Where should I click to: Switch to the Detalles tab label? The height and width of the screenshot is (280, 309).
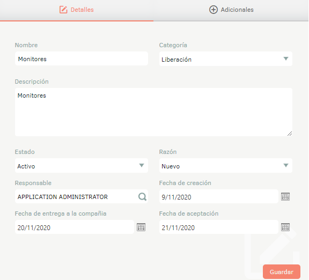point(82,10)
